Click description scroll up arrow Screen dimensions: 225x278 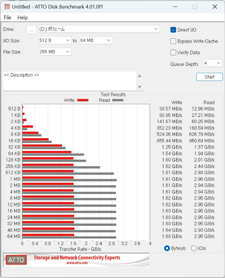[x=139, y=76]
